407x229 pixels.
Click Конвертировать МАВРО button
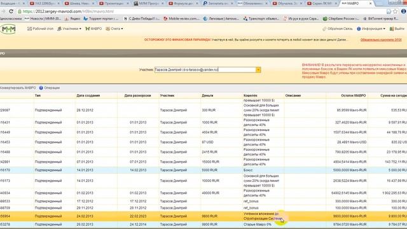click(18, 88)
